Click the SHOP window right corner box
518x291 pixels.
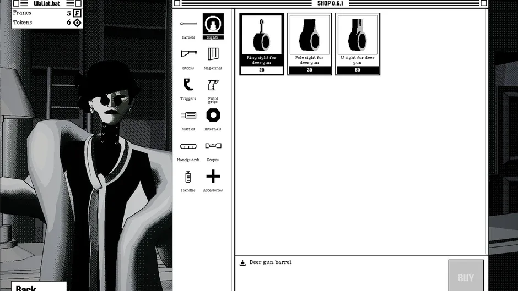[484, 3]
